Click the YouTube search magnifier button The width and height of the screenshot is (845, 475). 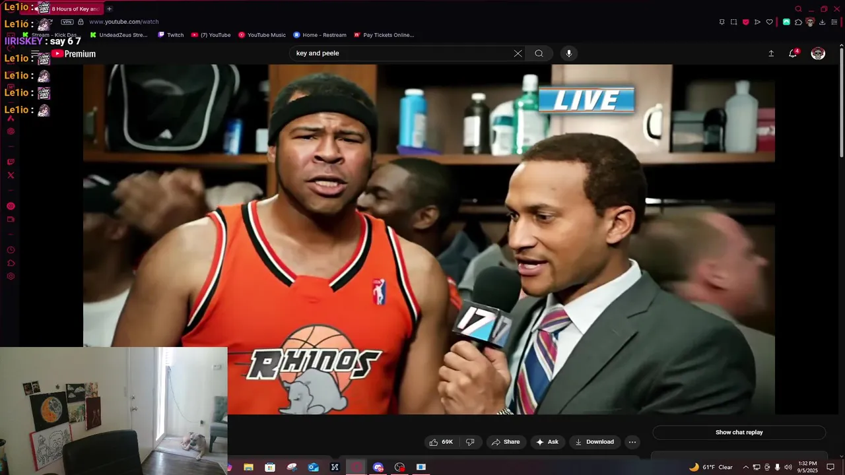coord(539,53)
